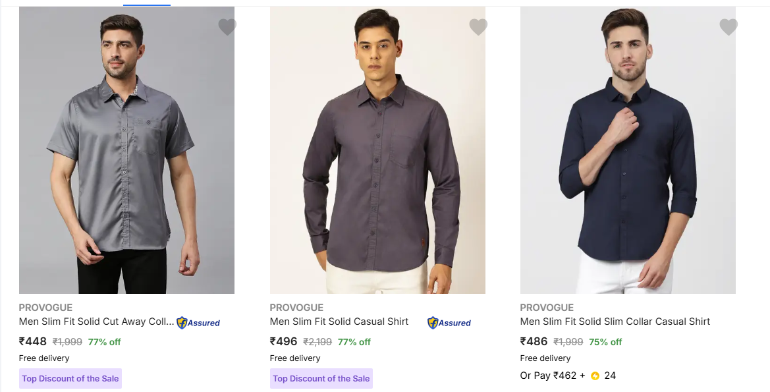Viewport: 770px width, 392px height.
Task: Toggle wishlist heart on purple casual shirt
Action: tap(478, 27)
